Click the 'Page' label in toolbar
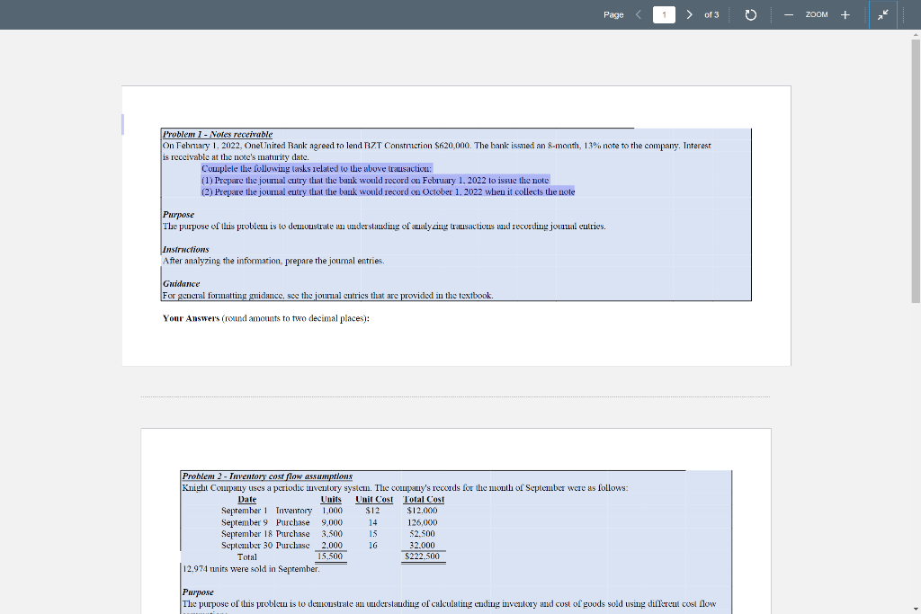The height and width of the screenshot is (614, 921). [x=613, y=14]
